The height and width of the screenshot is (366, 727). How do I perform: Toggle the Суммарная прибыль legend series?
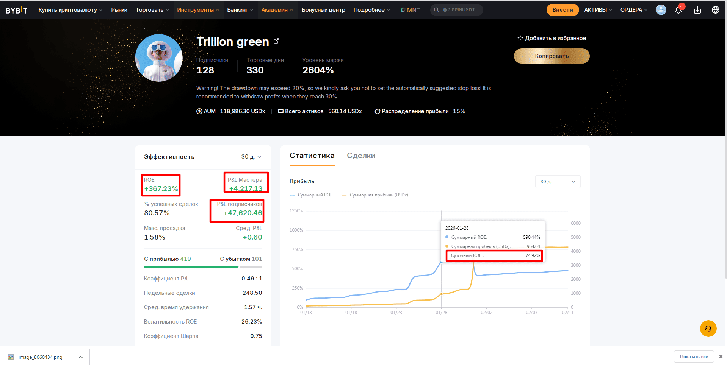click(x=375, y=195)
